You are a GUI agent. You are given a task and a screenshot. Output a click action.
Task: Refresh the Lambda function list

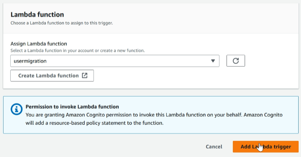236,61
